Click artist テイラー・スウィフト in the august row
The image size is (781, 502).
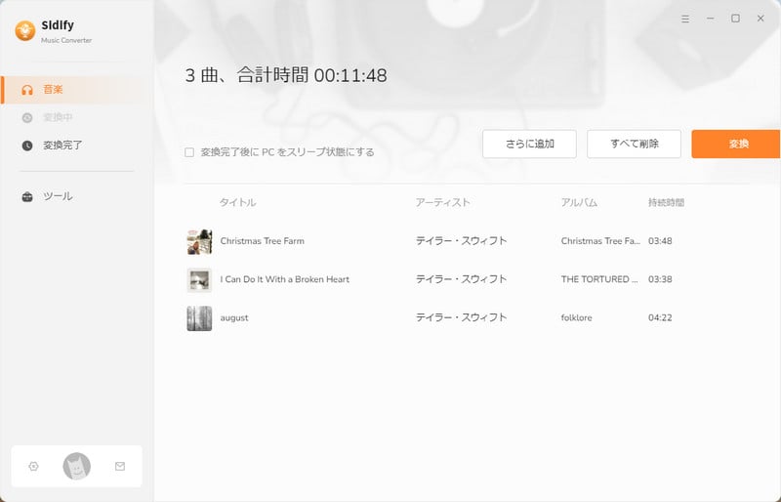pos(461,318)
